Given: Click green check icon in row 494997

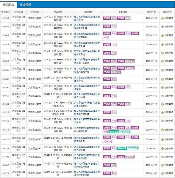Looking at the screenshot, I should 163,87.
